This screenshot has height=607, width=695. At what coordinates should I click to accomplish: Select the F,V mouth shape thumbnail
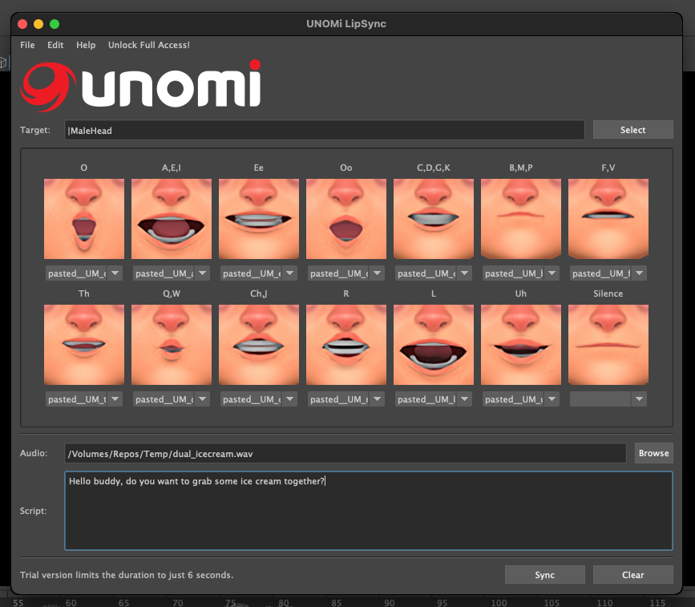coord(608,219)
